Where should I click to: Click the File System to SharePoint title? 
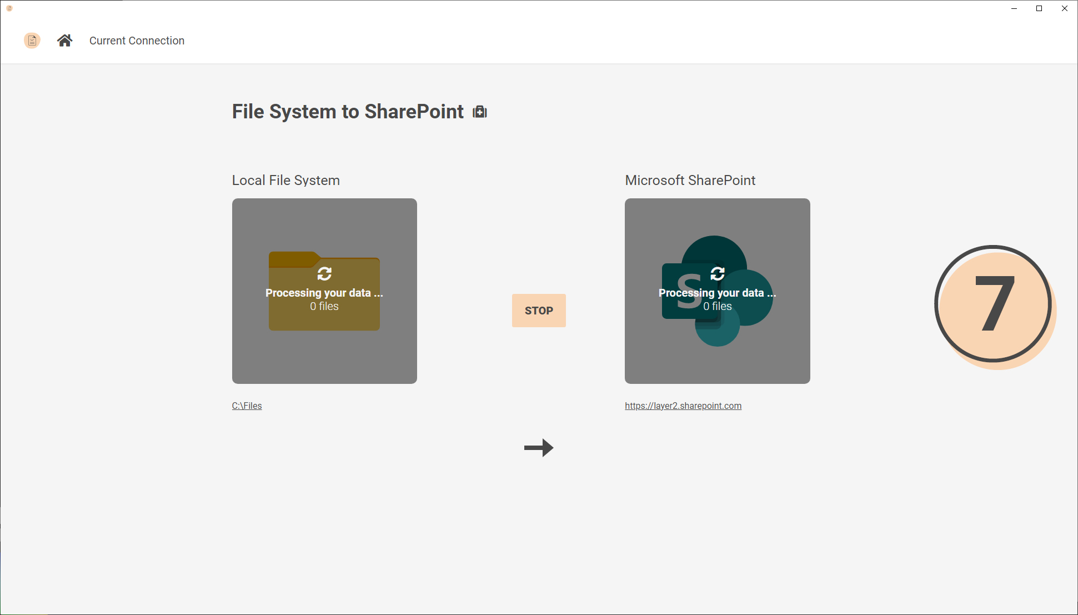[348, 112]
